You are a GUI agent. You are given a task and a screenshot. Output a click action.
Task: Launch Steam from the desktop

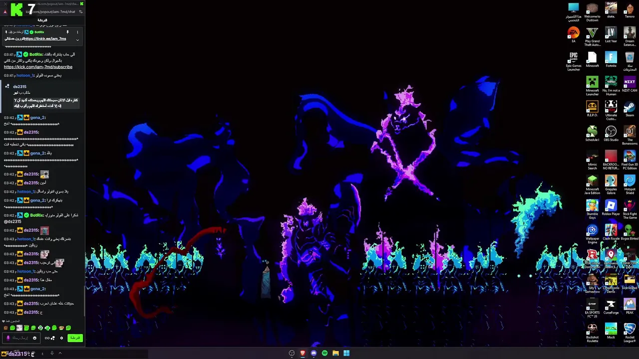click(630, 109)
